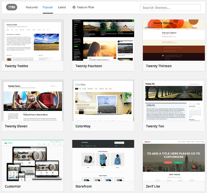Click the Twenty Thirteen theme name
Image resolution: width=207 pixels, height=193 pixels.
tap(159, 66)
